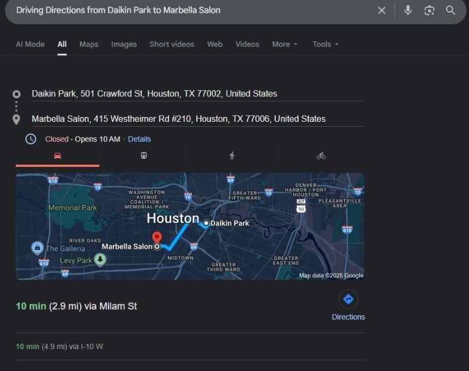
Task: Click the Memorial Park label on map
Action: [x=72, y=208]
